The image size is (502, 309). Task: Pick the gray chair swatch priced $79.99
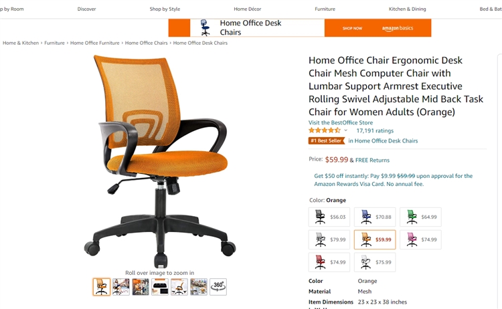point(329,239)
